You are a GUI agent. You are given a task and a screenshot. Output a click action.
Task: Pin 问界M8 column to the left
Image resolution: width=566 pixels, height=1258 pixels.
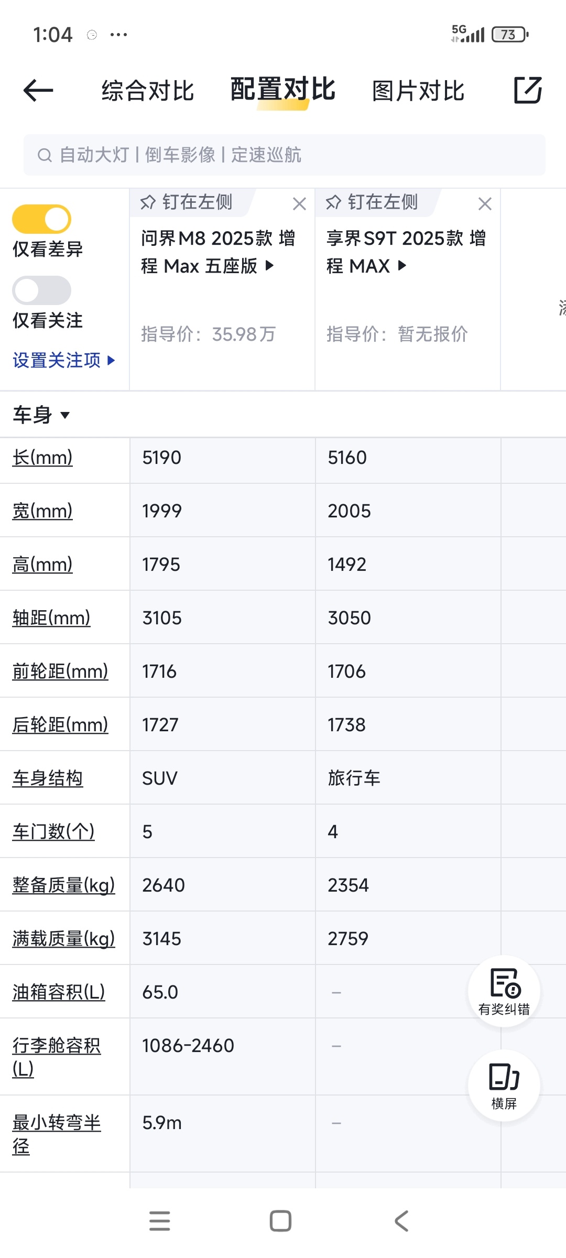187,202
